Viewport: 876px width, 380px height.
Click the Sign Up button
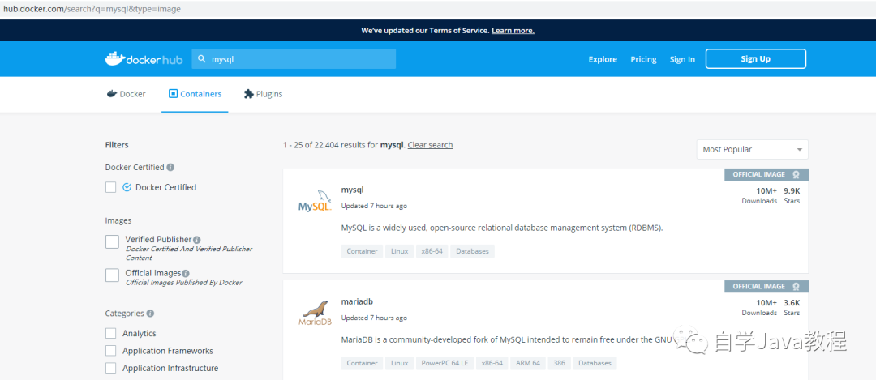pos(755,58)
